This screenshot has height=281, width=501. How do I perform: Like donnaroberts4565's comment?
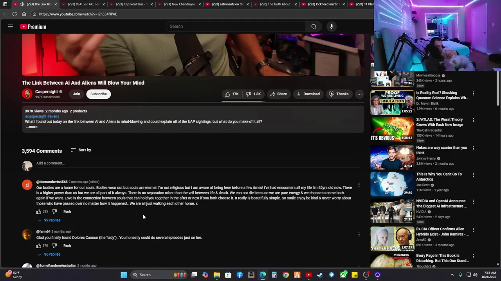[x=38, y=212]
